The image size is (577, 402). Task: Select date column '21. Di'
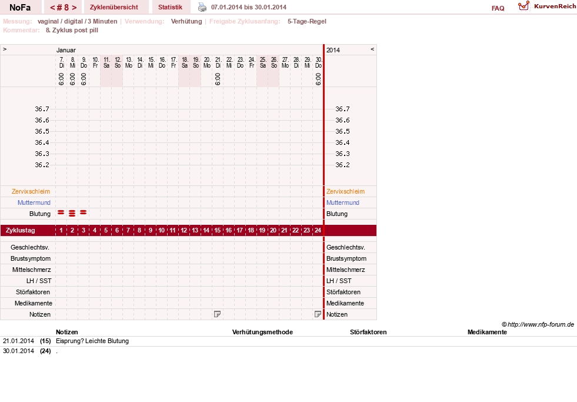coord(218,62)
